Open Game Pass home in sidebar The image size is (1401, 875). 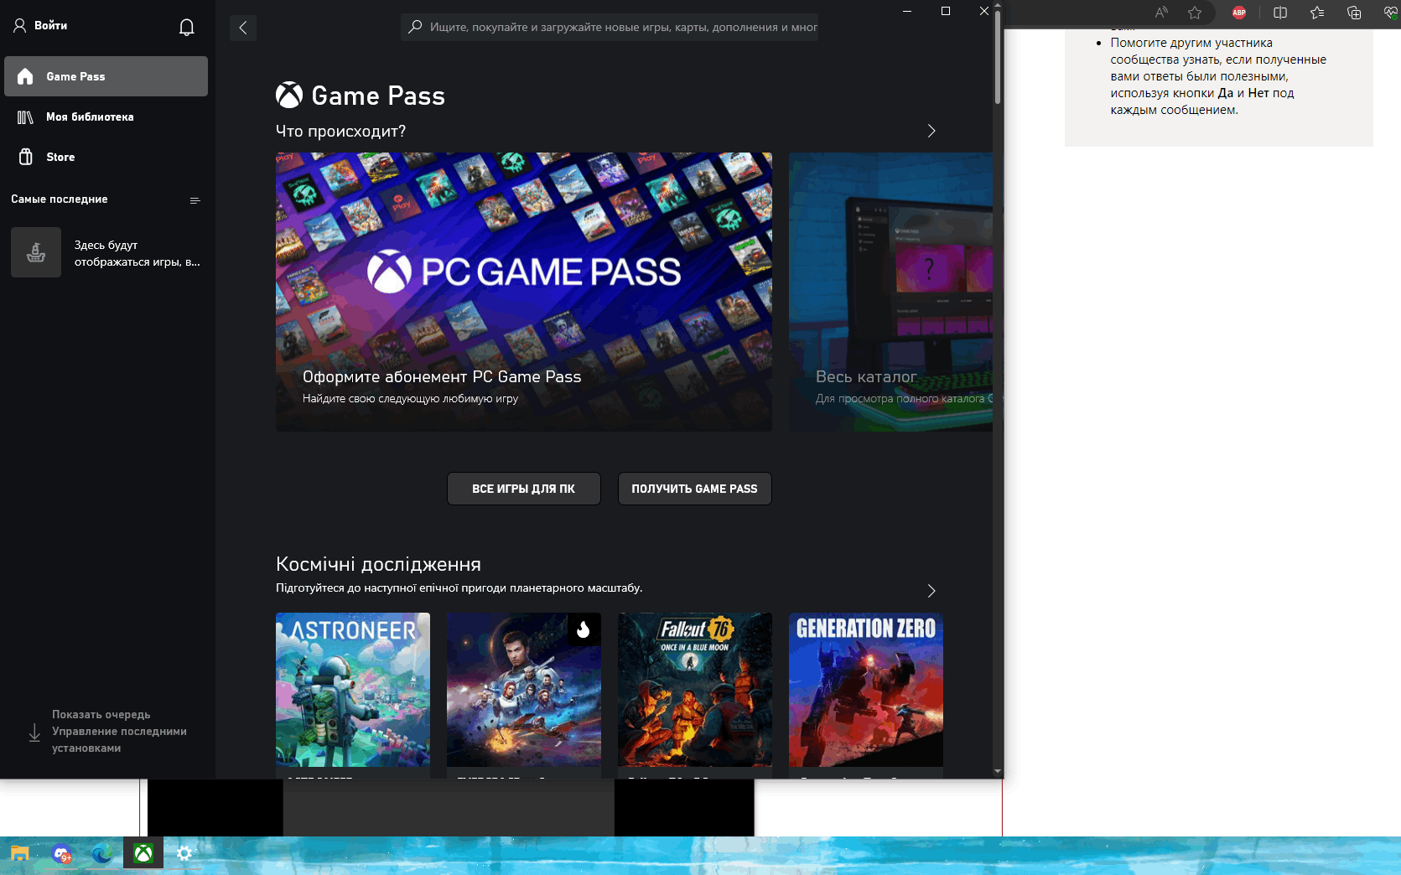(106, 76)
